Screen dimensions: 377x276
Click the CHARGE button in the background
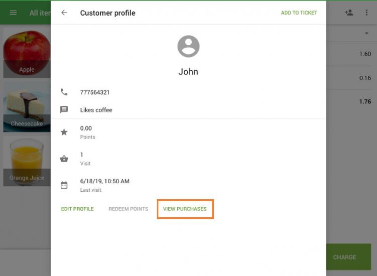tap(348, 257)
